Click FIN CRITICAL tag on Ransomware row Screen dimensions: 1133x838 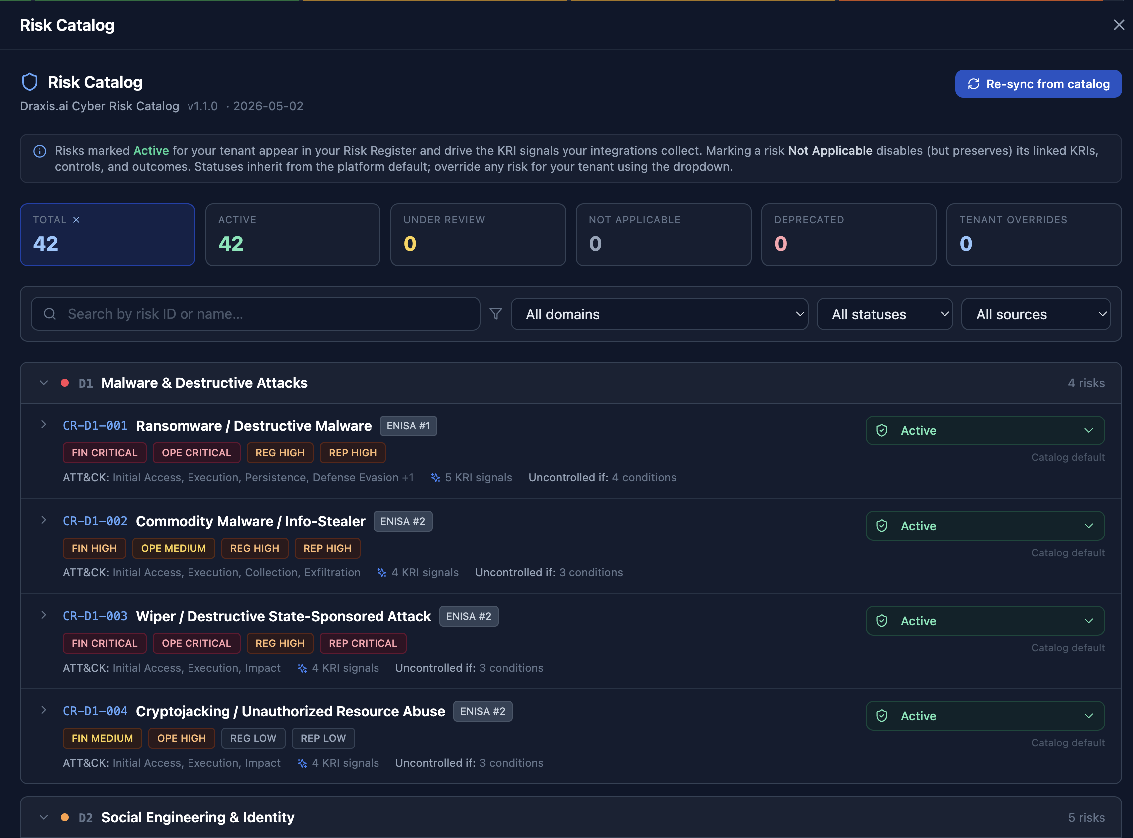105,453
